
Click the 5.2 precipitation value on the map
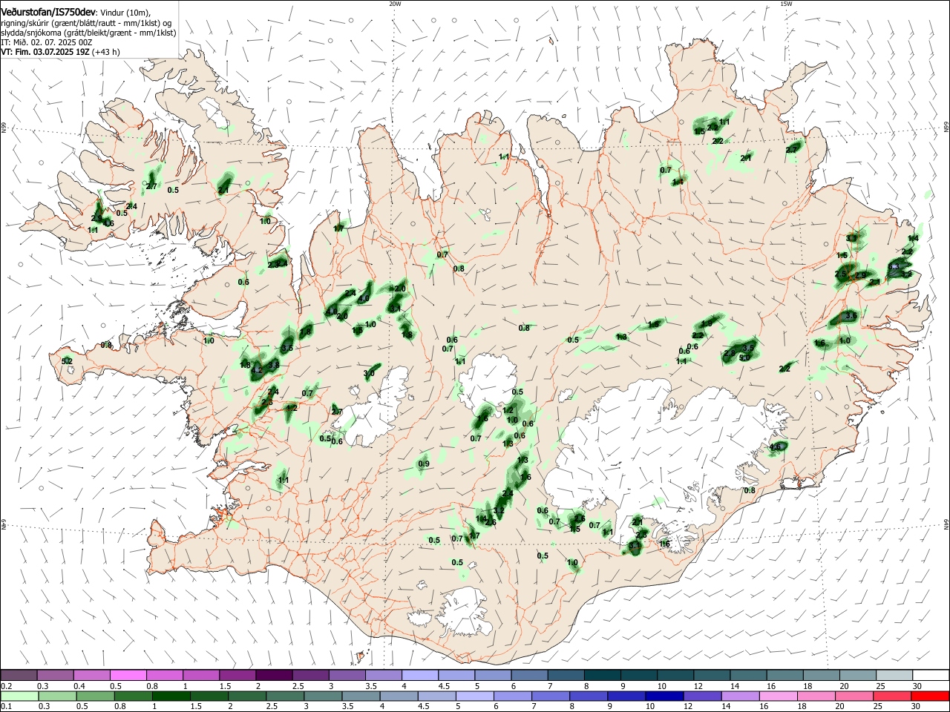pos(67,361)
